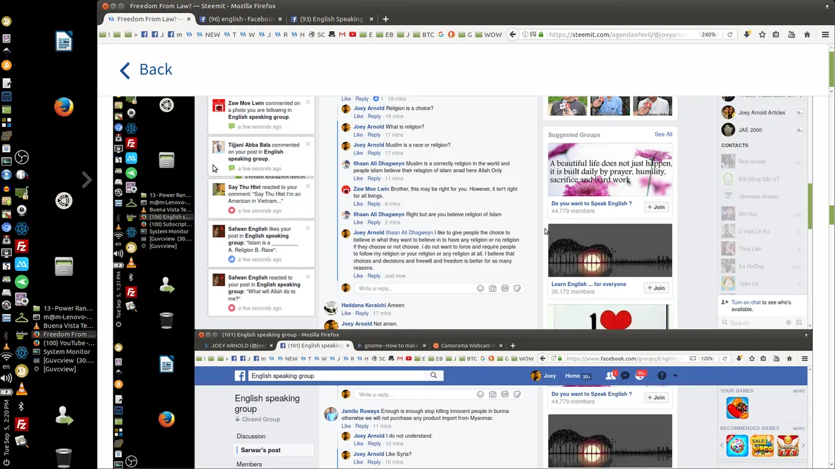
Task: Open the BTC bookmark folder
Action: click(423, 35)
